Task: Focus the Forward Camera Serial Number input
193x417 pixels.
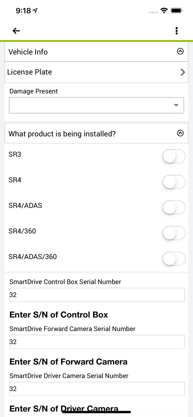Action: [x=97, y=342]
